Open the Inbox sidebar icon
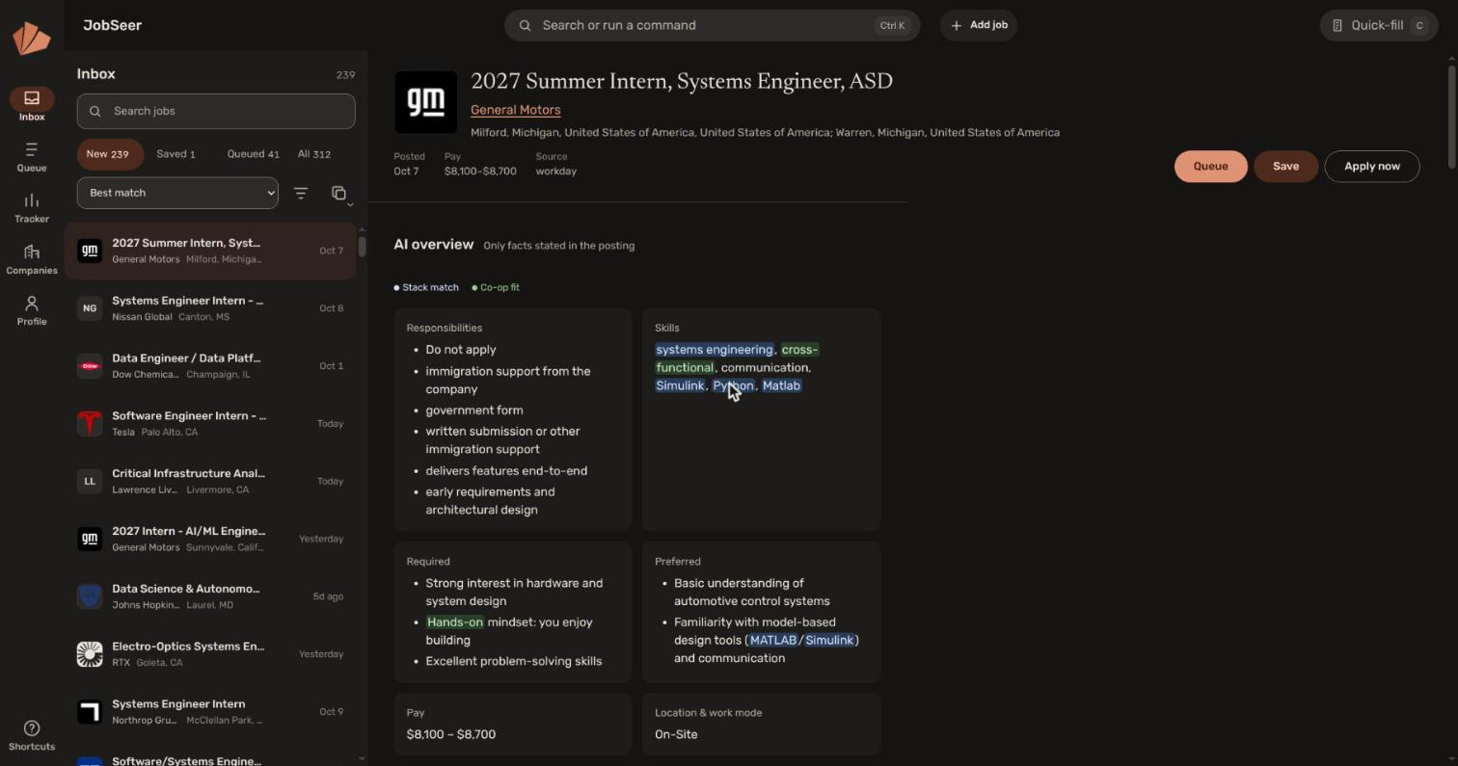 click(32, 104)
